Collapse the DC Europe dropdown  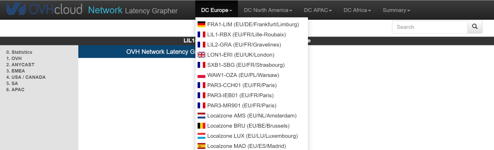(216, 10)
